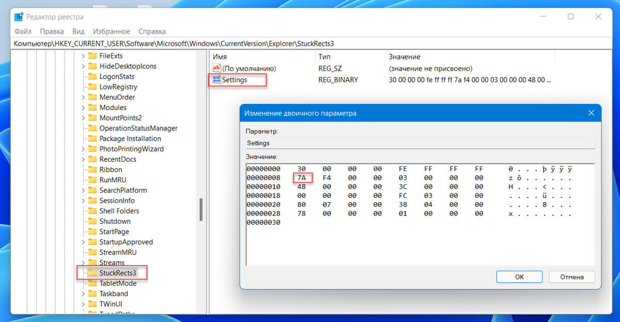
Task: Click the Shutdown folder icon
Action: tap(92, 221)
